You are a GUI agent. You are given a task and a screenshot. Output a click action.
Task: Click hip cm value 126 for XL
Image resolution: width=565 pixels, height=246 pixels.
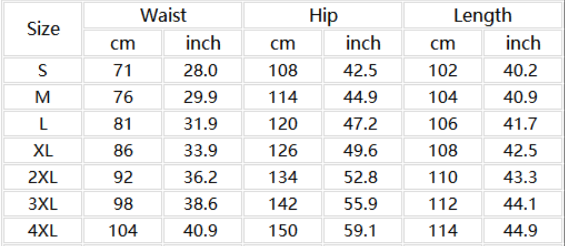coord(283,151)
